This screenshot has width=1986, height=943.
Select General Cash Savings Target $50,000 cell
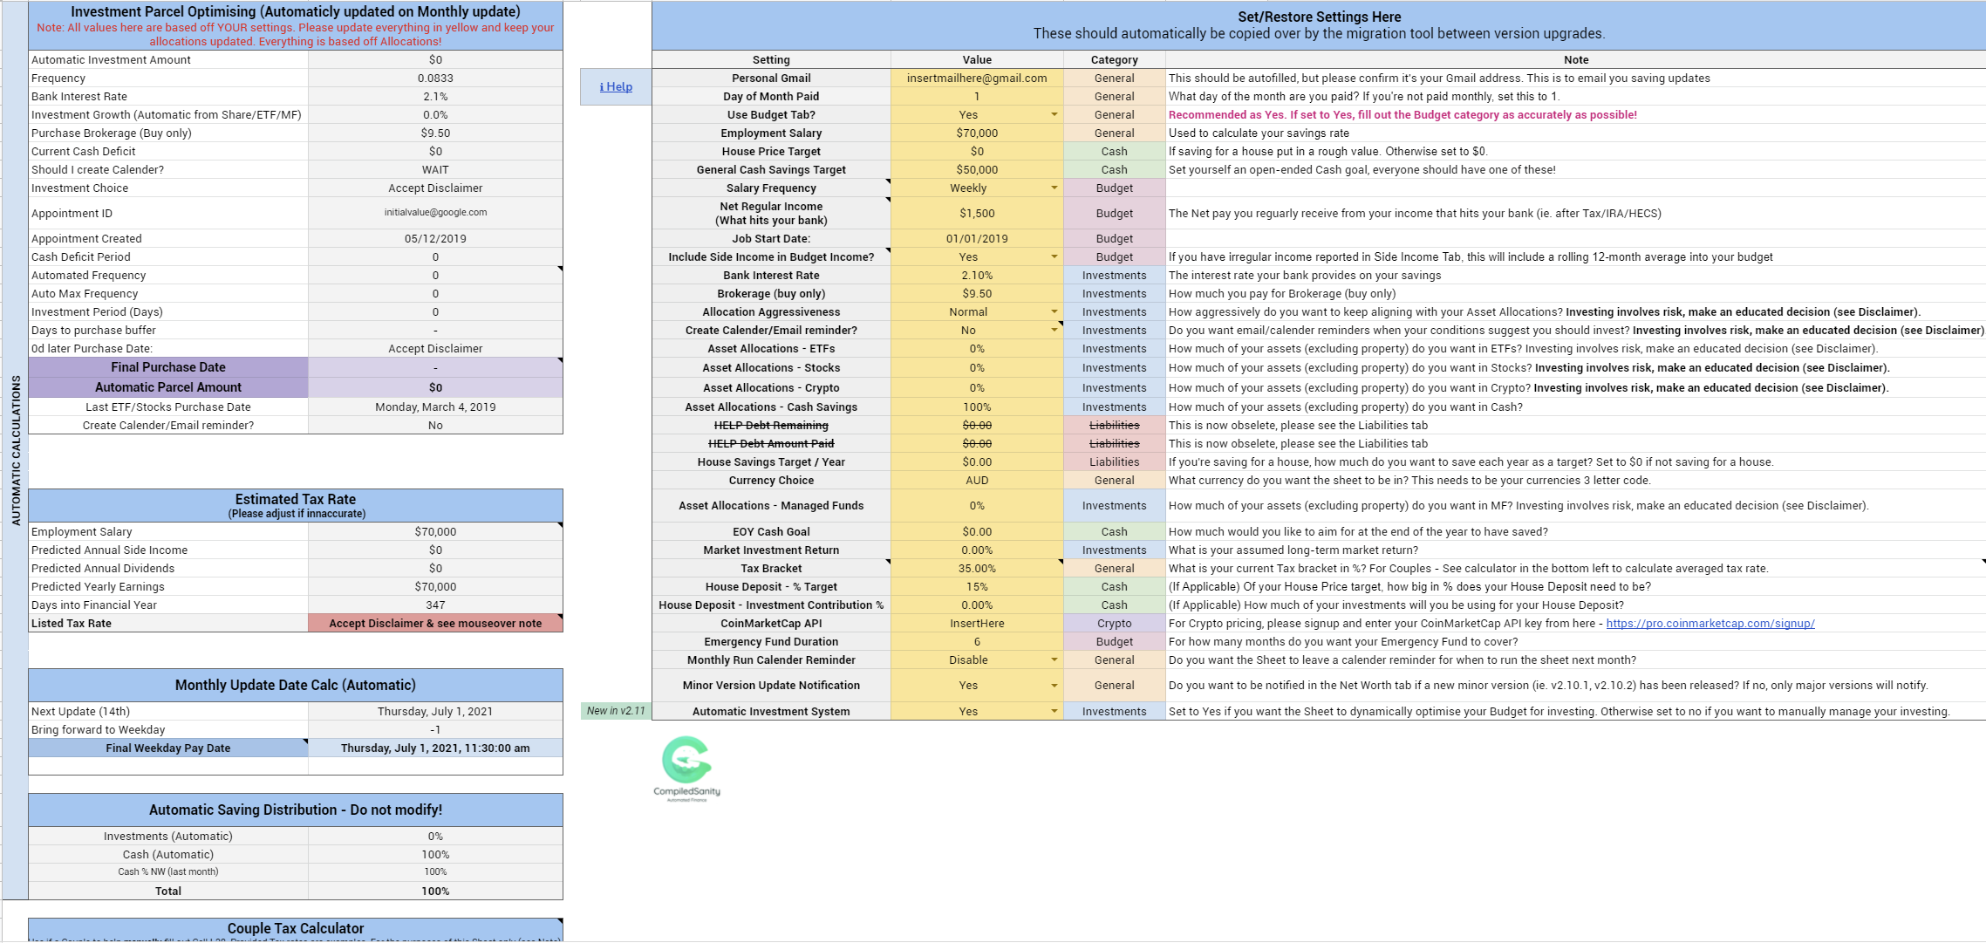977,169
